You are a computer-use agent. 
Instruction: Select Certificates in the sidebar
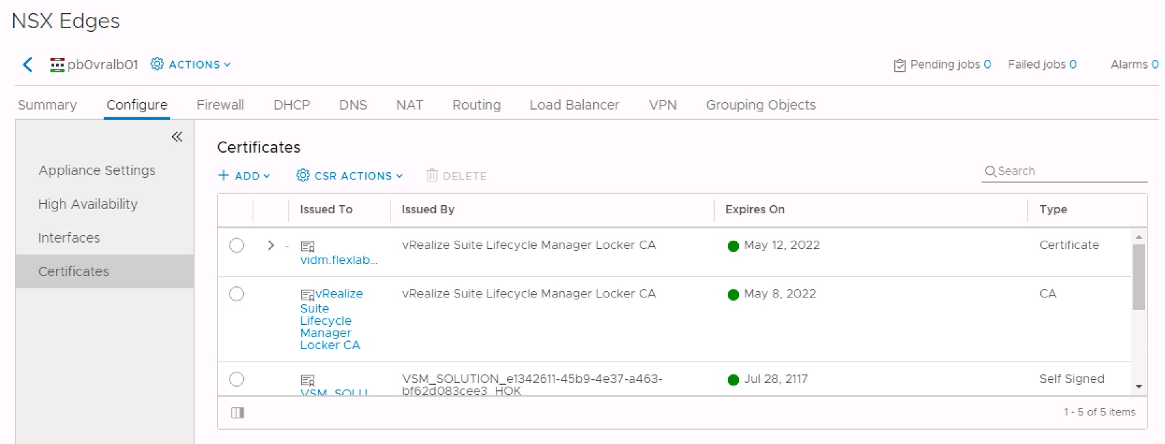105,271
